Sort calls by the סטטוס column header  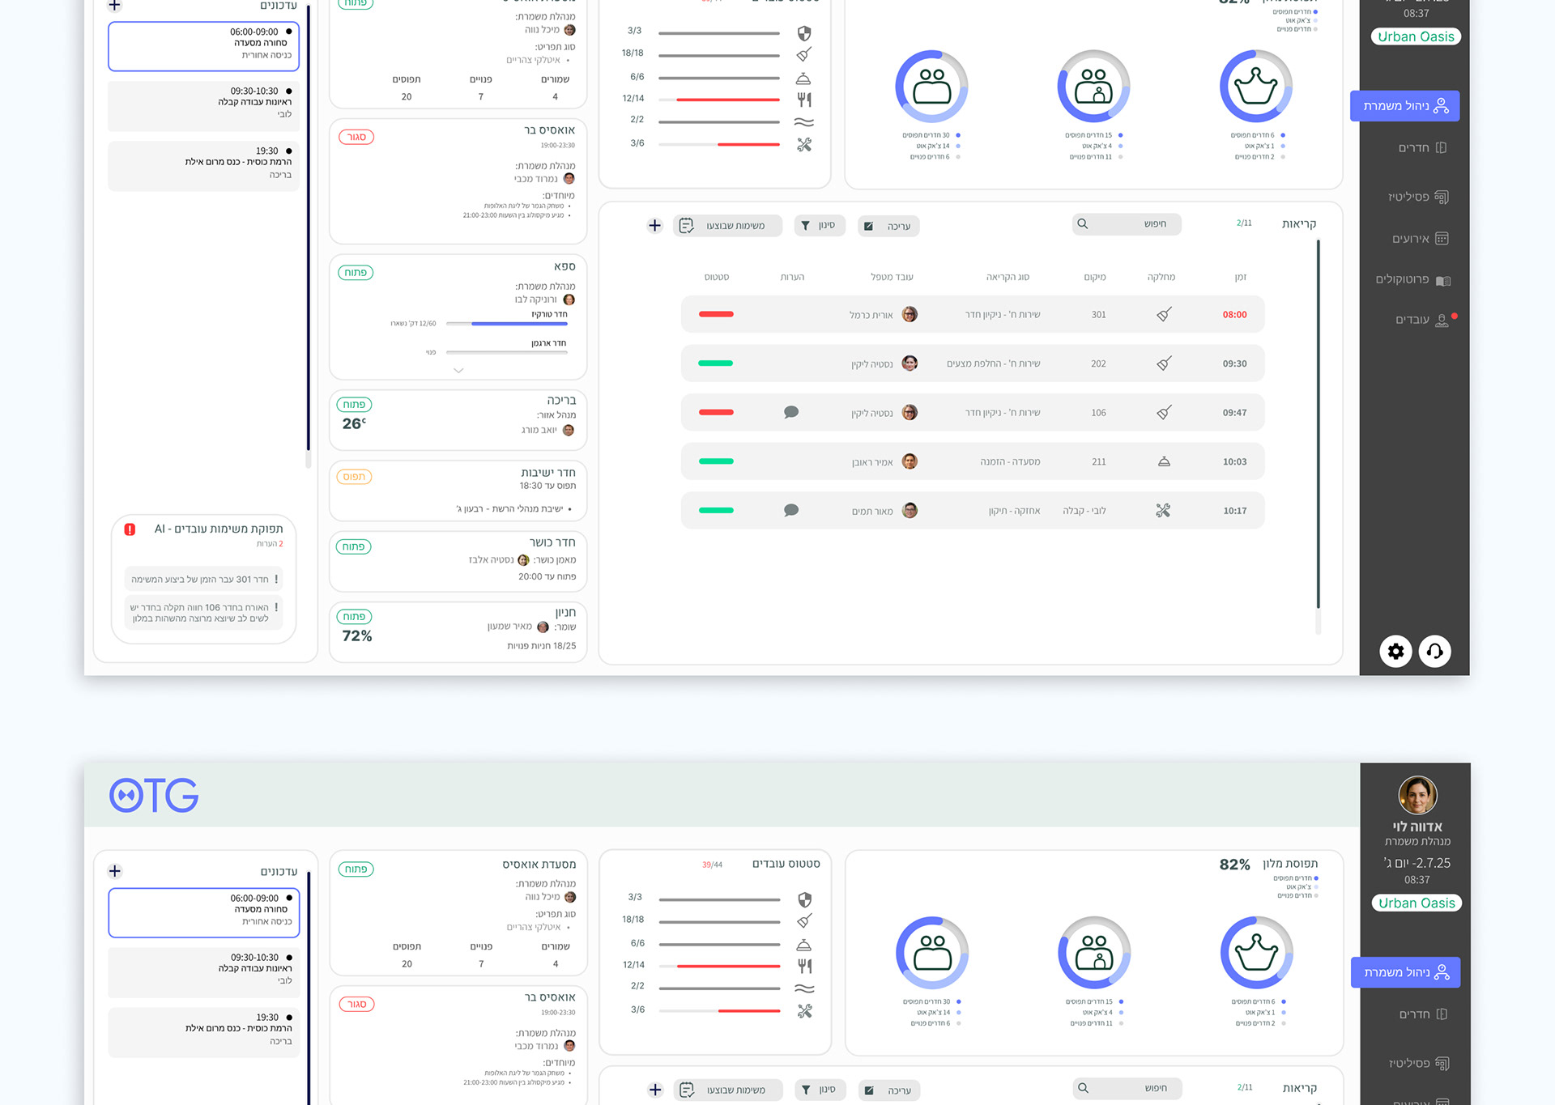(x=716, y=277)
